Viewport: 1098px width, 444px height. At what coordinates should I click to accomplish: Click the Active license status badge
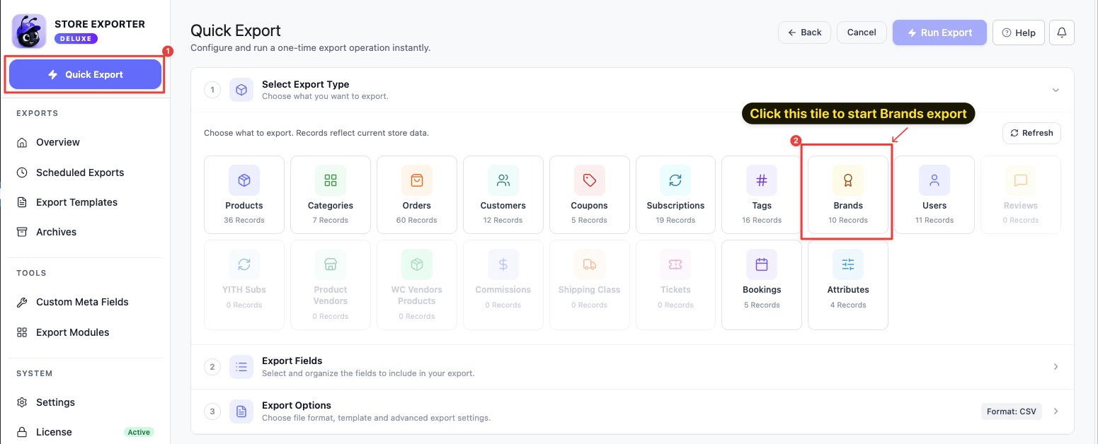(139, 432)
